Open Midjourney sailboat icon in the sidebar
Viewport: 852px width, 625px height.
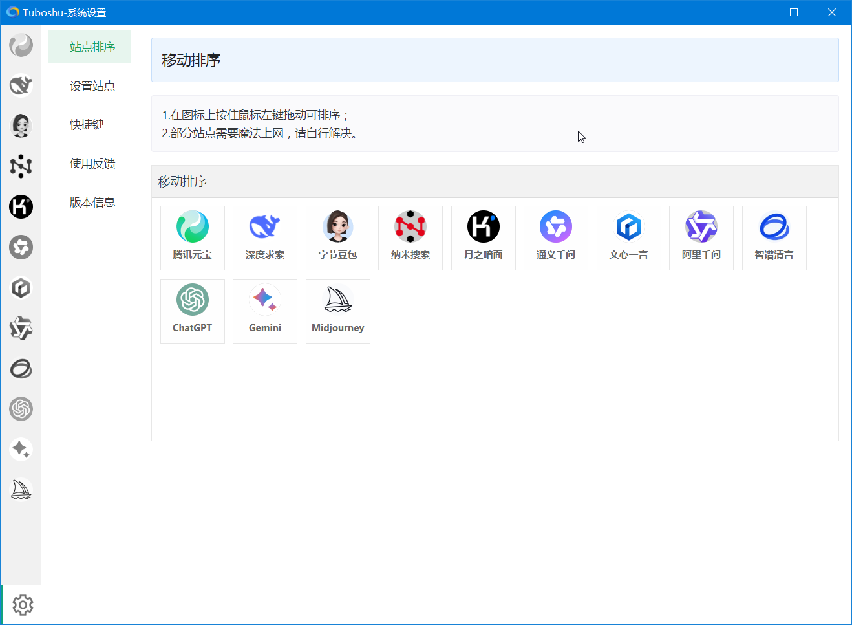point(21,490)
